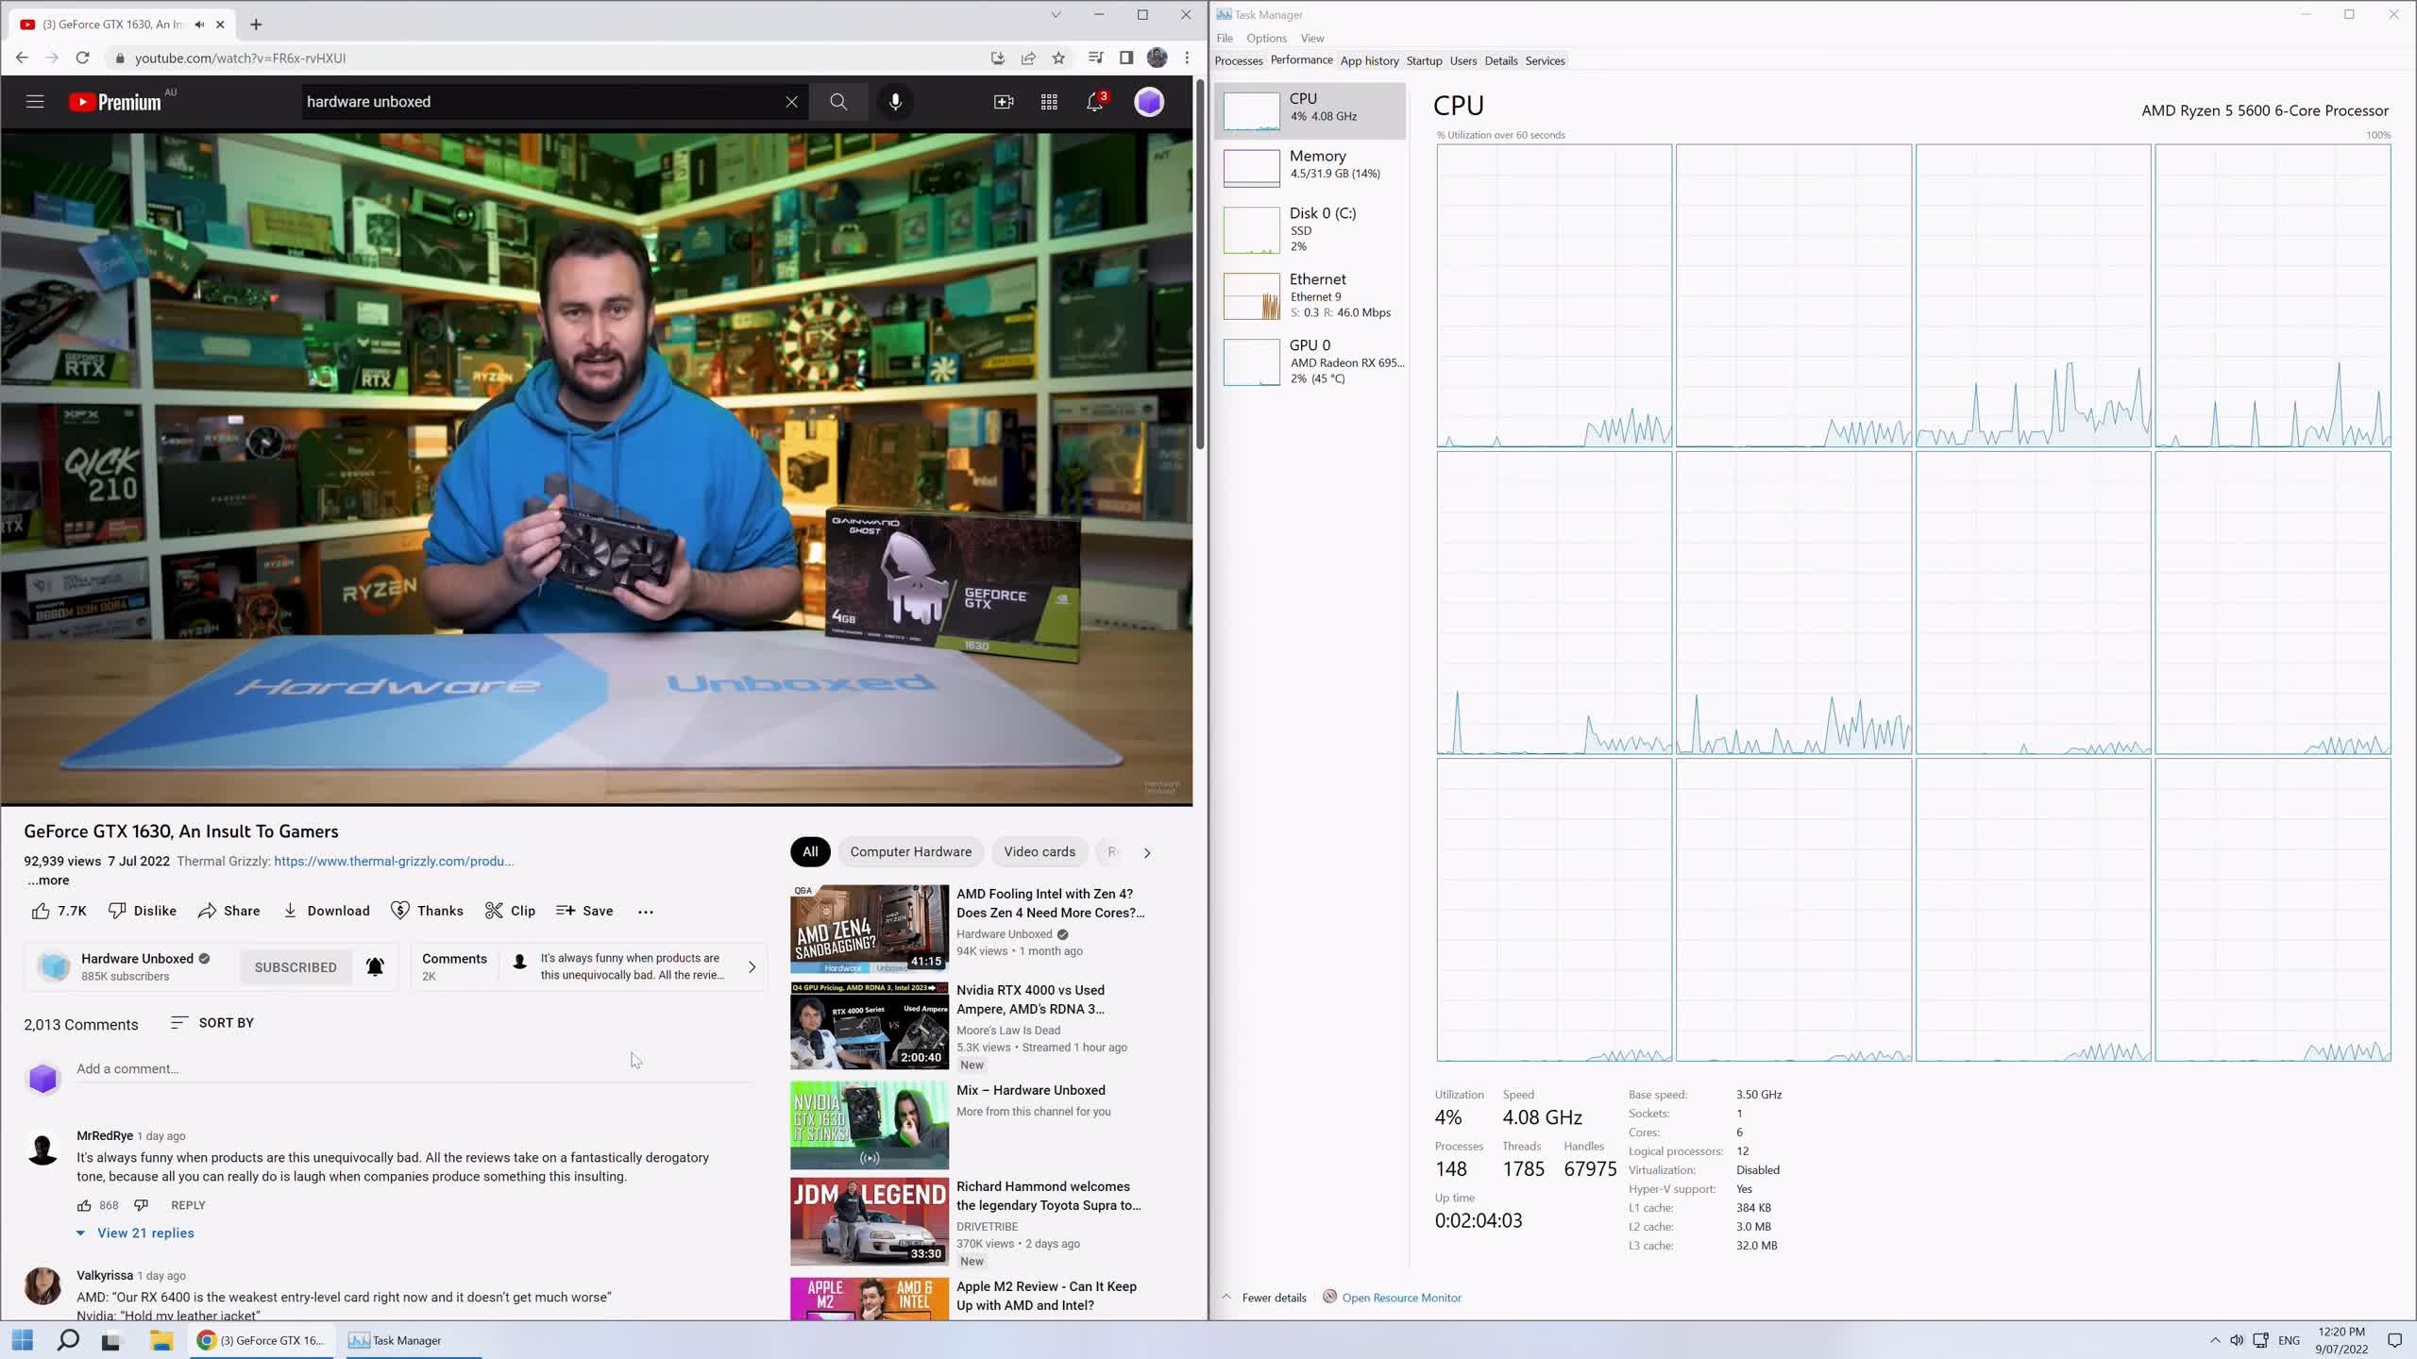Click the YouTube Premium logo

tap(116, 102)
